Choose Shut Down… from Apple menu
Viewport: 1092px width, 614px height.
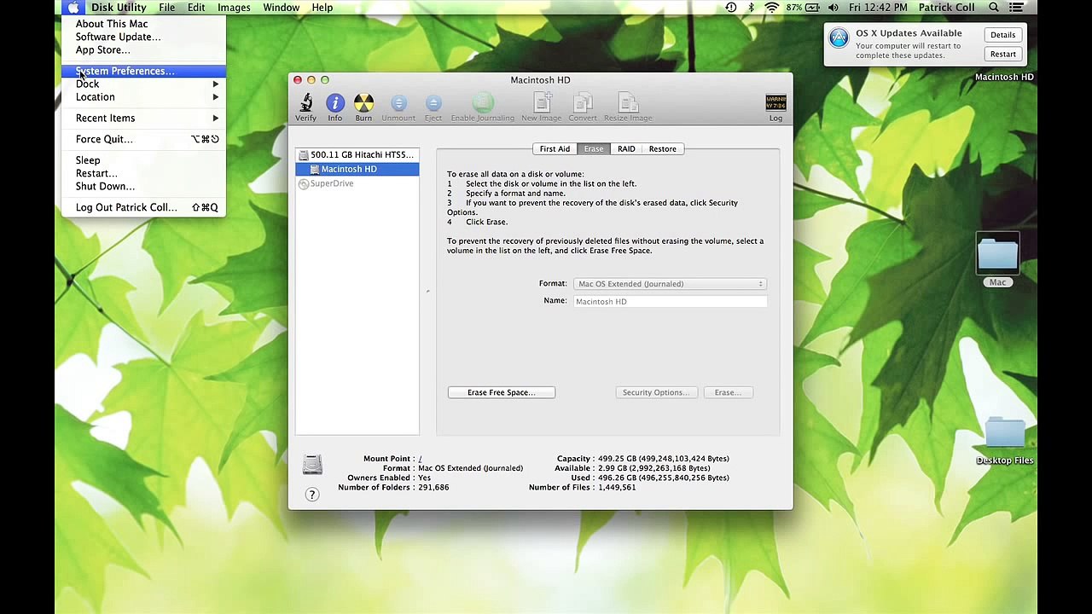(143, 186)
